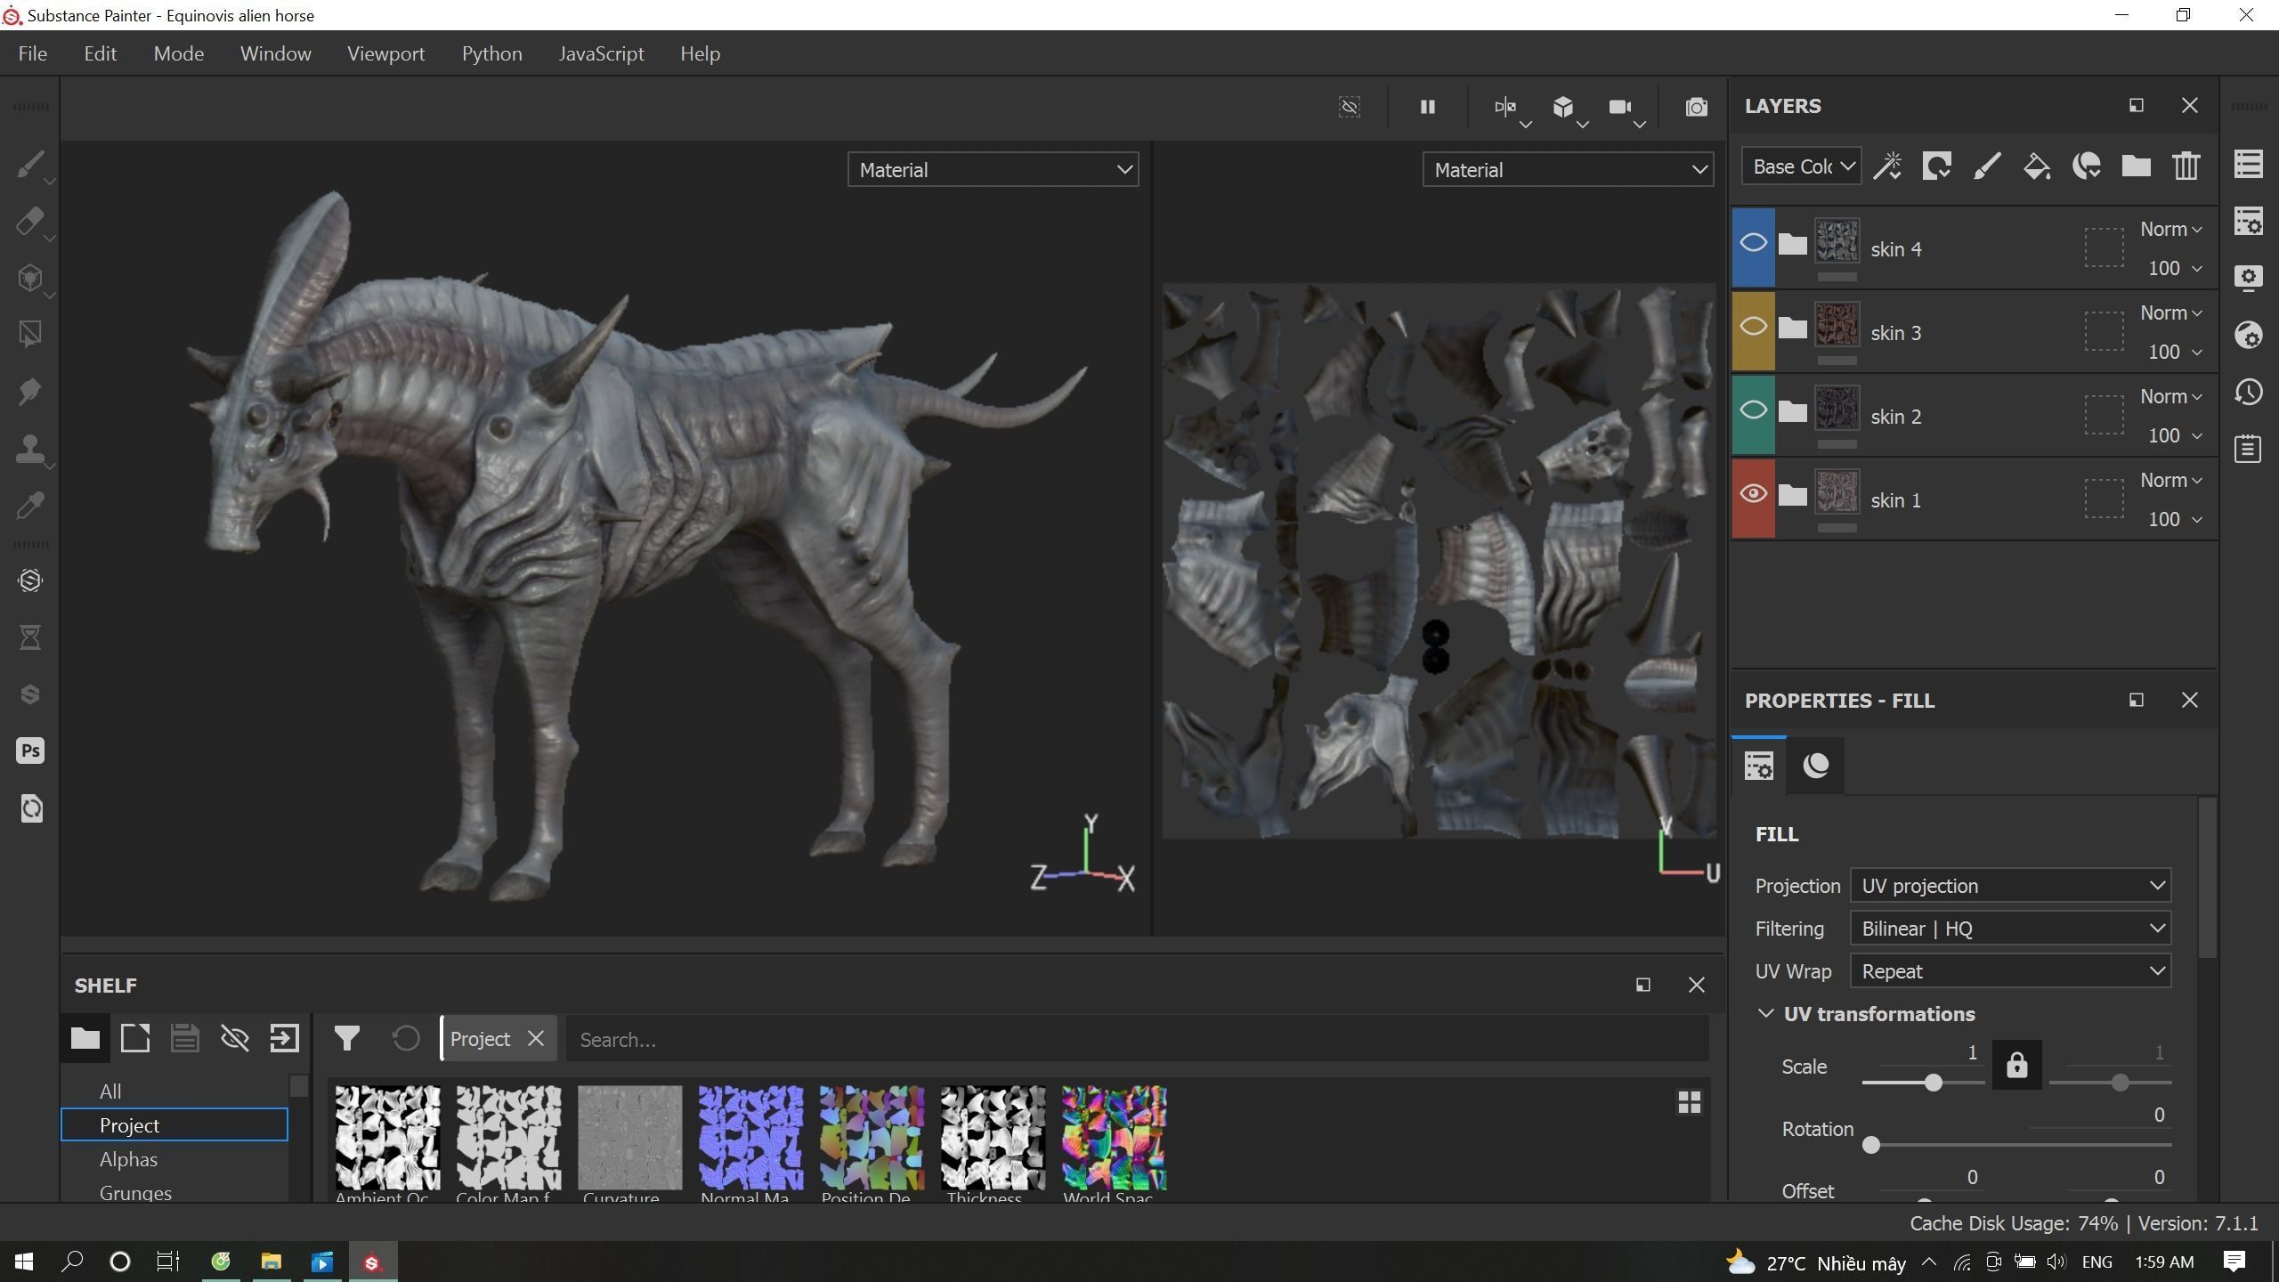Select the Curvature thumbnail in shelf
The height and width of the screenshot is (1282, 2279).
pos(629,1138)
